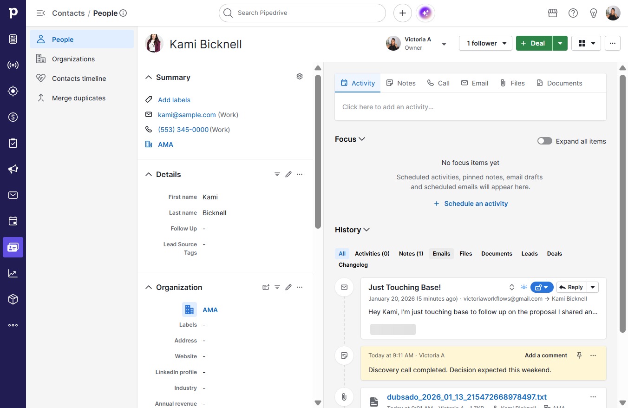
Task: Collapse the Summary section
Action: pos(149,77)
